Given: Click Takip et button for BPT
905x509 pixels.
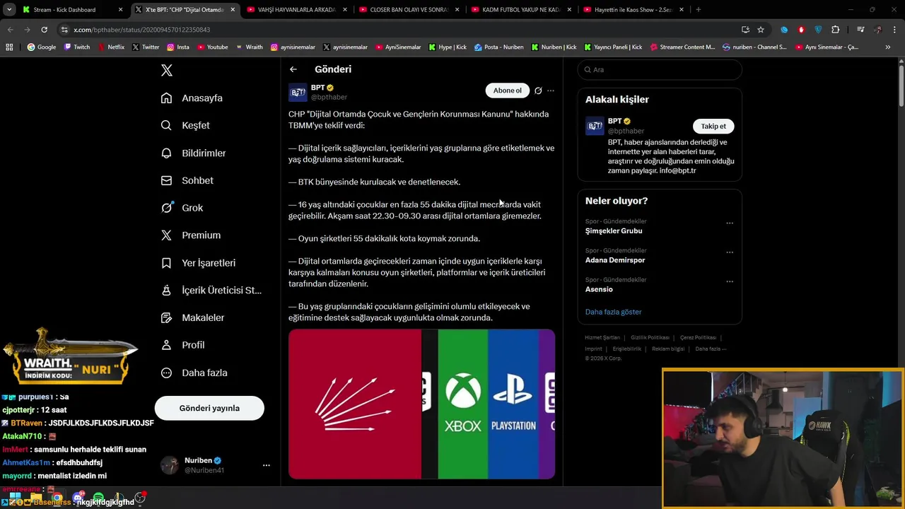Looking at the screenshot, I should tap(713, 126).
